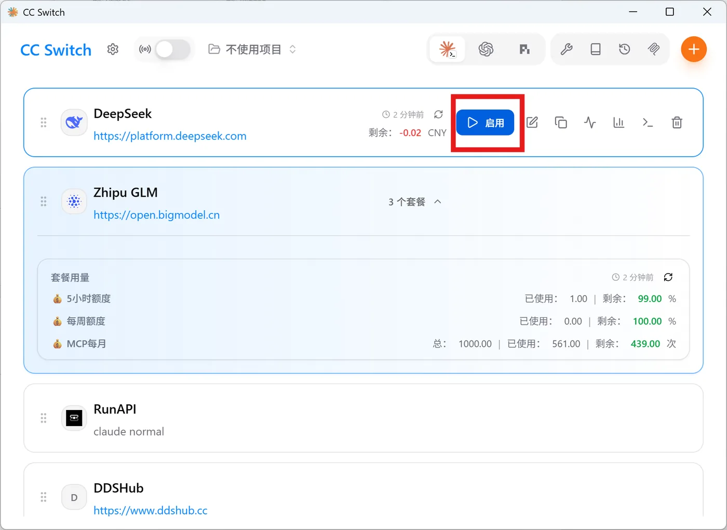Select the RunAPI provider name

tap(115, 409)
